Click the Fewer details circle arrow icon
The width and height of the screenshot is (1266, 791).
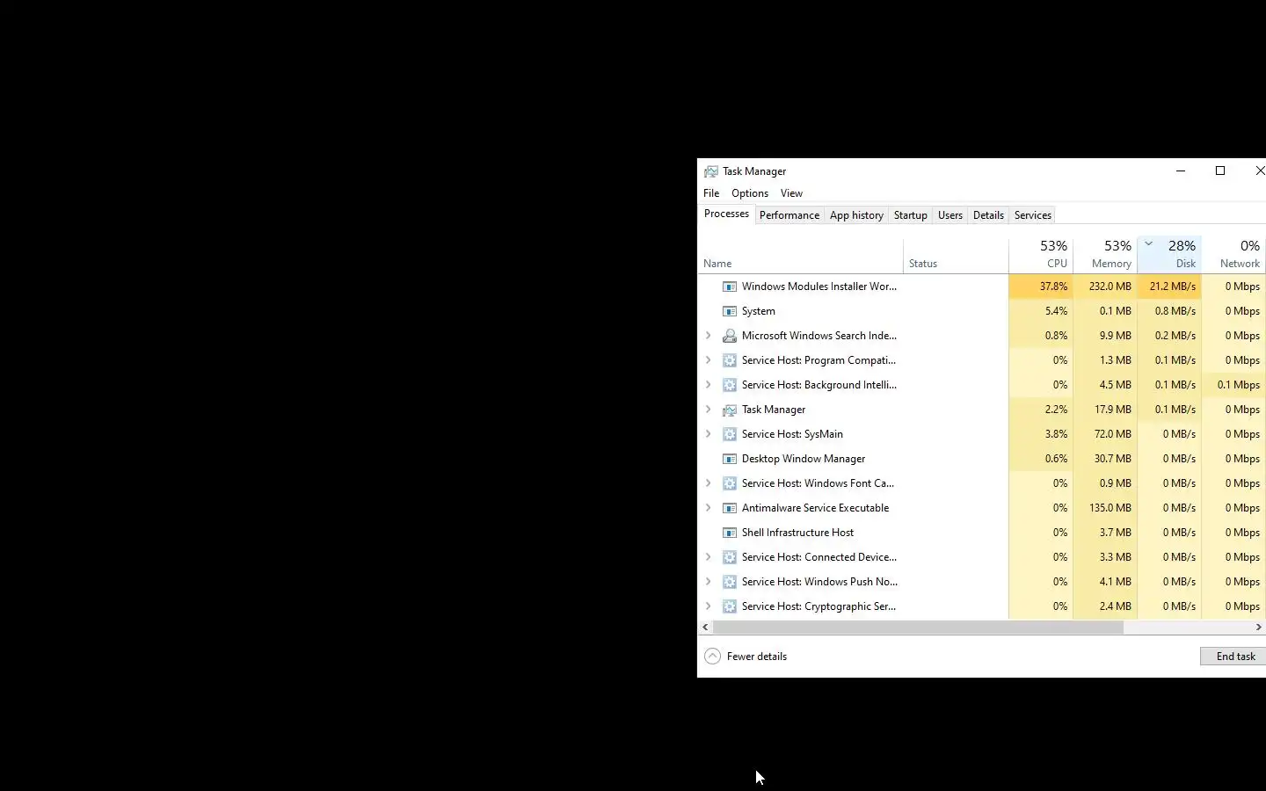pos(713,657)
